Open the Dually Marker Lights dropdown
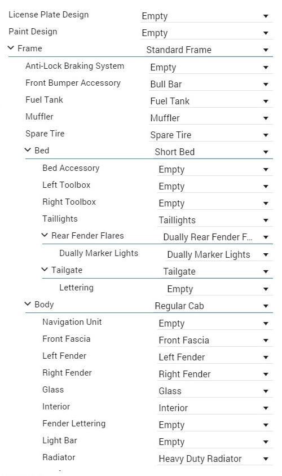 point(219,254)
